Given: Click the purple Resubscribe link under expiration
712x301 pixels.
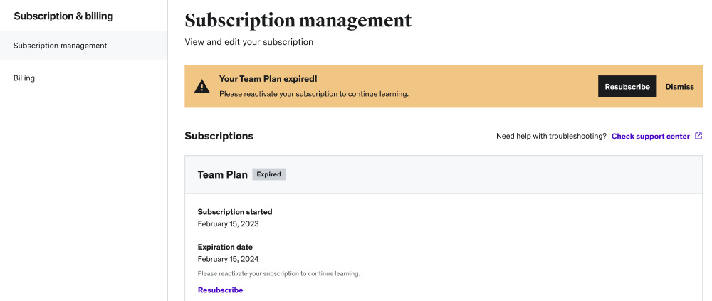Looking at the screenshot, I should coord(220,290).
